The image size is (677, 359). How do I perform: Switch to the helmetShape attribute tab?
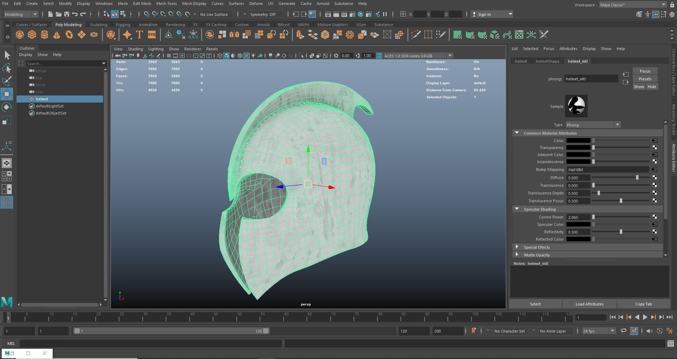coord(547,61)
